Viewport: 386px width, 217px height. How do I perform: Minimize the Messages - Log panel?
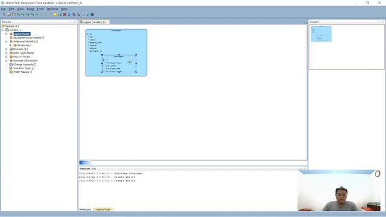click(301, 169)
